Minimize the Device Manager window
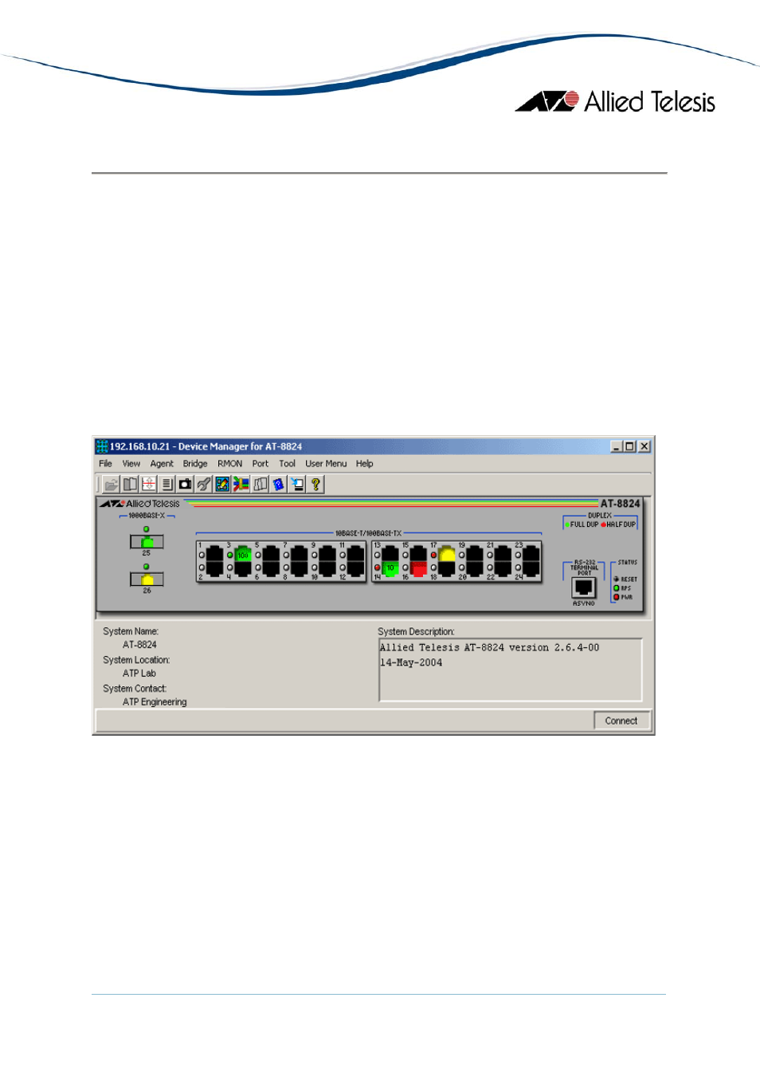Screen dimensions: 760x1076 (616, 446)
